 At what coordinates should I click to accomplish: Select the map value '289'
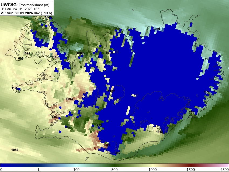(99, 125)
